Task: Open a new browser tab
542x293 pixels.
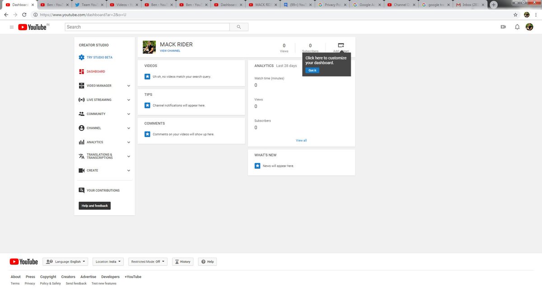Action: pos(494,5)
